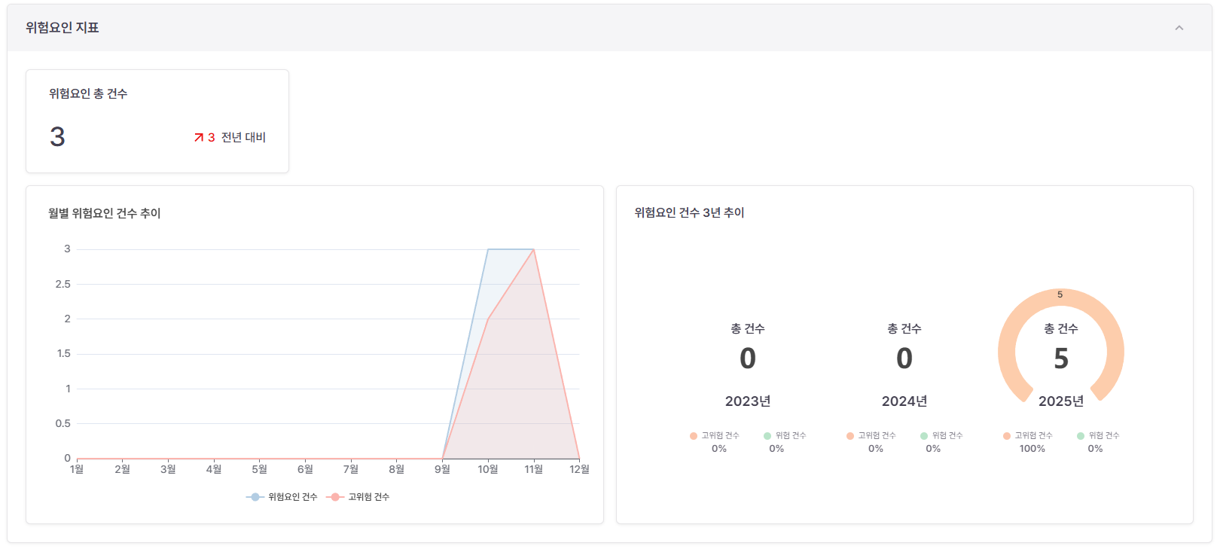
Task: Toggle the 고위험 건수 series in the monthly chart legend
Action: 358,497
